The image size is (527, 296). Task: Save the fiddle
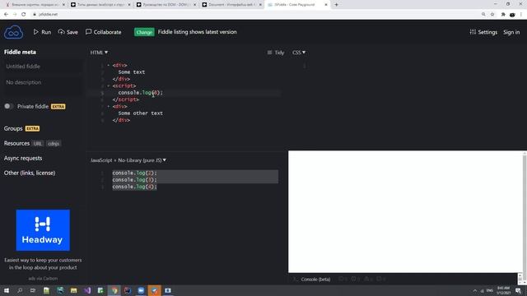pyautogui.click(x=68, y=32)
